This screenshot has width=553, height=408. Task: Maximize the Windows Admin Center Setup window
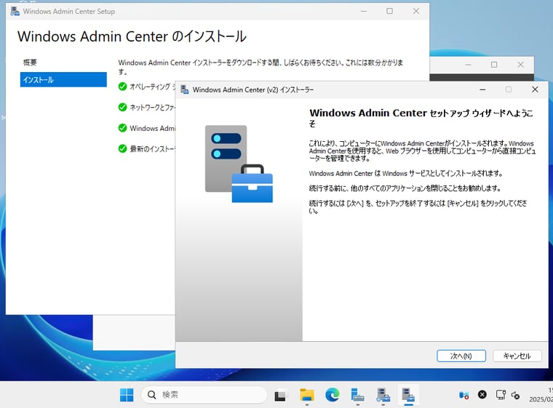(389, 12)
